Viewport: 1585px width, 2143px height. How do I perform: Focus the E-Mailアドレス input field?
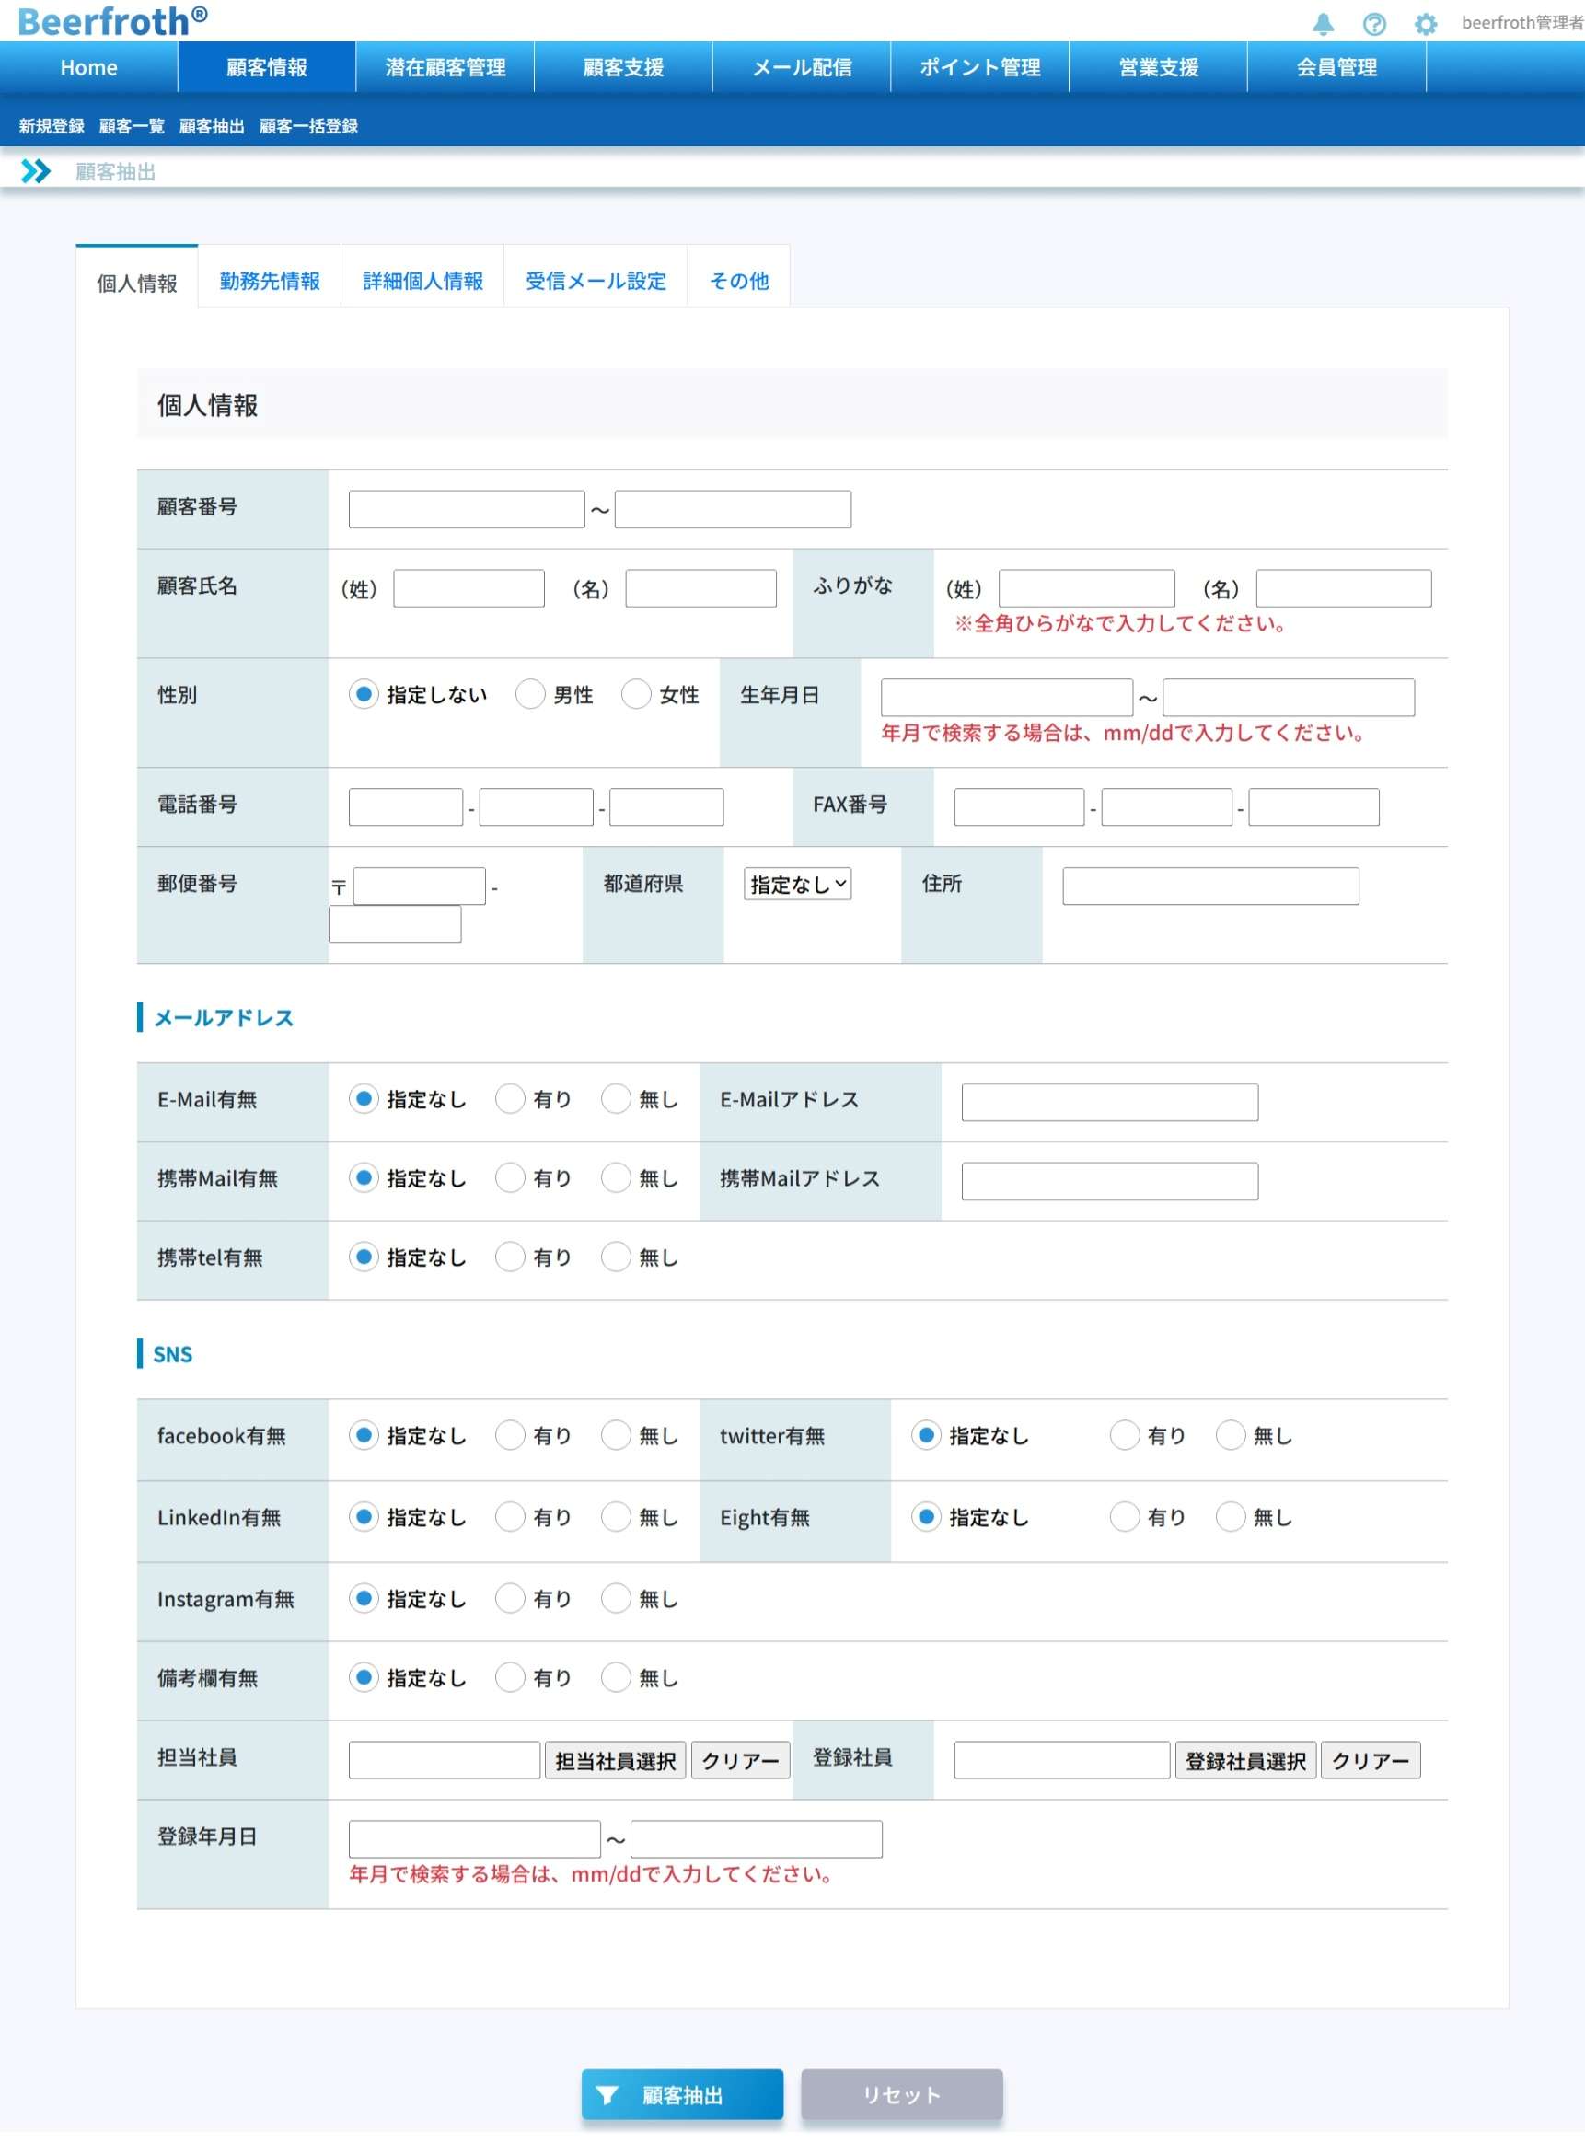click(1109, 1102)
